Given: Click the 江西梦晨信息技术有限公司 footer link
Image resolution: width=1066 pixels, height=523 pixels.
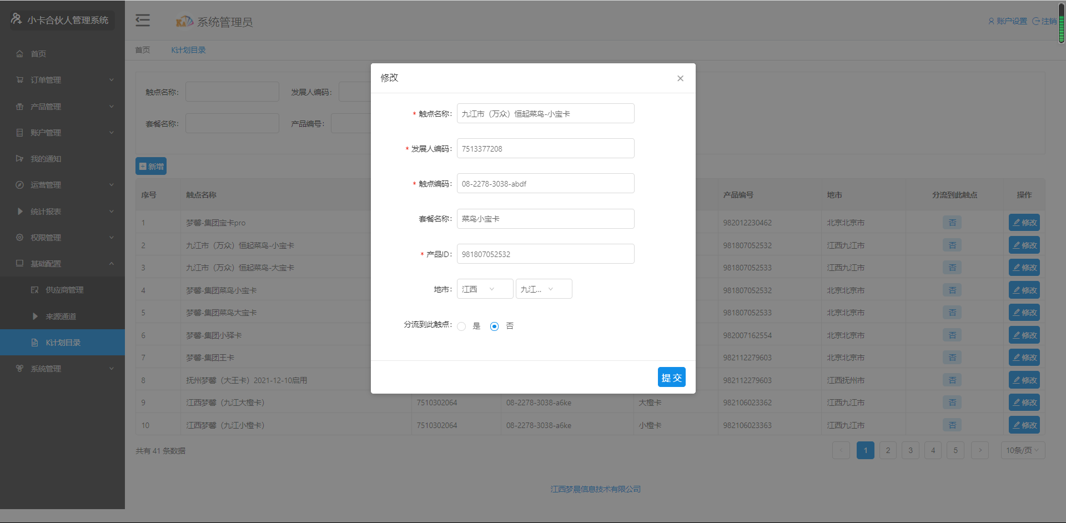Looking at the screenshot, I should (595, 489).
